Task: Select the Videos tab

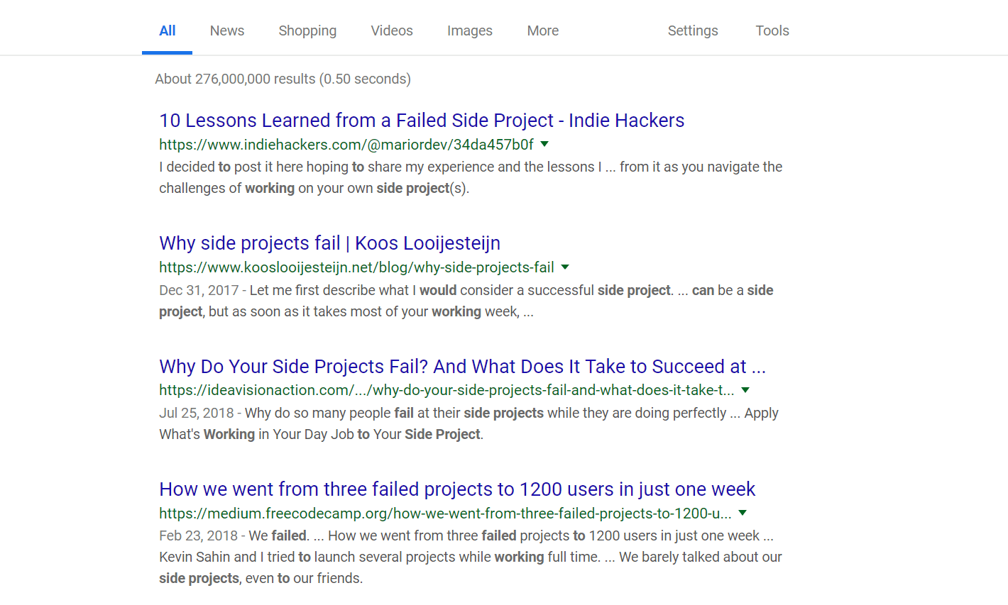Action: pyautogui.click(x=392, y=30)
